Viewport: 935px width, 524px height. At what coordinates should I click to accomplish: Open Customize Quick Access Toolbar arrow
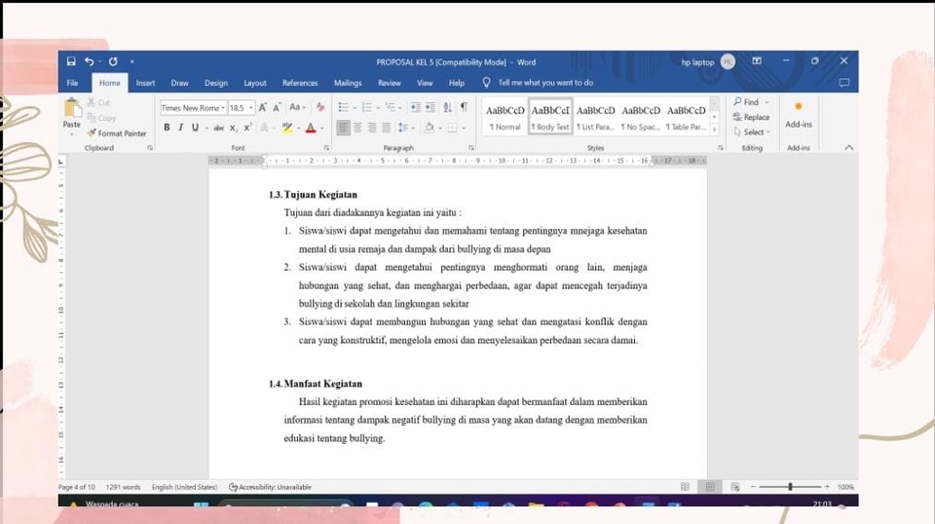[131, 61]
